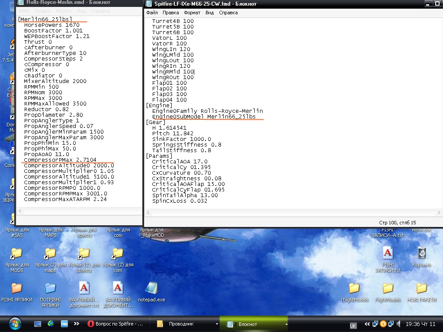
Task: Open the Вид menu in Spitfire Notepad window
Action: tap(210, 13)
